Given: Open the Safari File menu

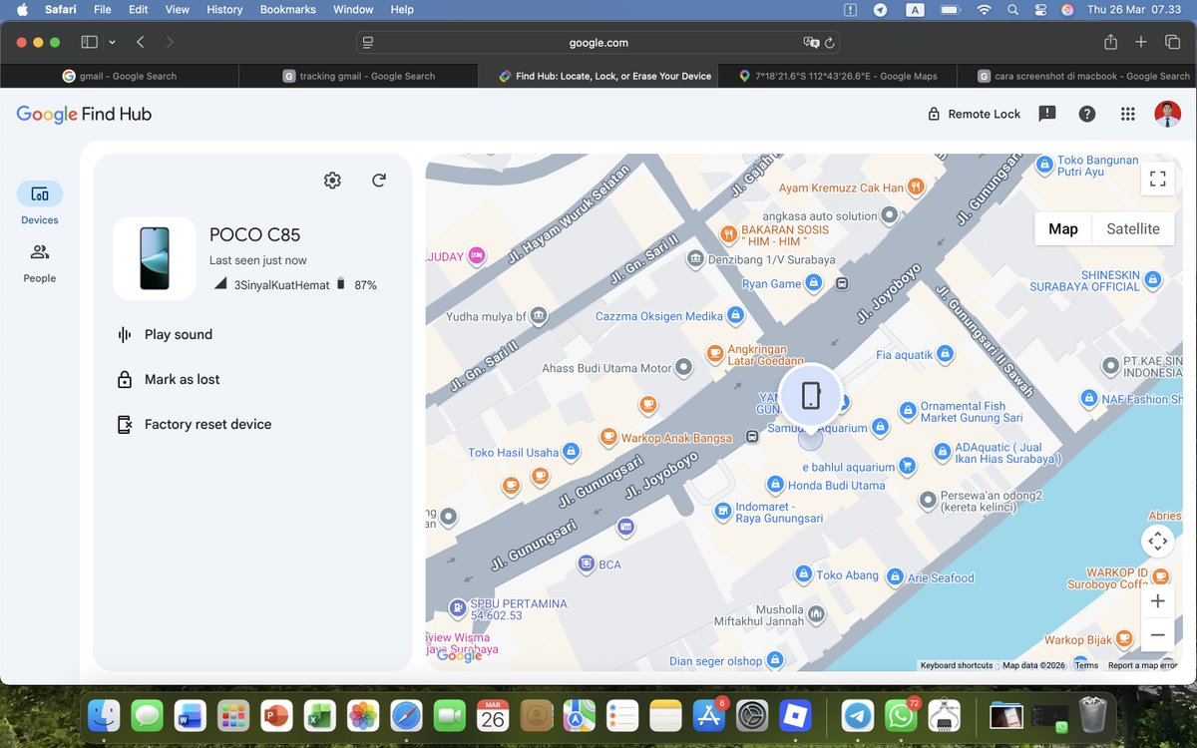Looking at the screenshot, I should point(102,9).
